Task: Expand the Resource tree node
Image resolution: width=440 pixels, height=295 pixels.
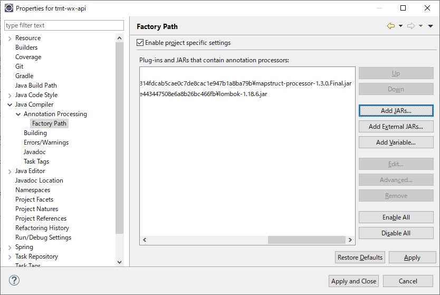Action: [9, 38]
